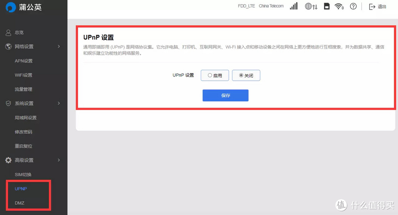
Task: Open the question mark help icon
Action: point(353,6)
